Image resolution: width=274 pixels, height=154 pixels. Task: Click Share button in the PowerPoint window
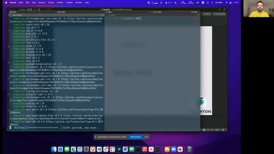click(x=207, y=14)
